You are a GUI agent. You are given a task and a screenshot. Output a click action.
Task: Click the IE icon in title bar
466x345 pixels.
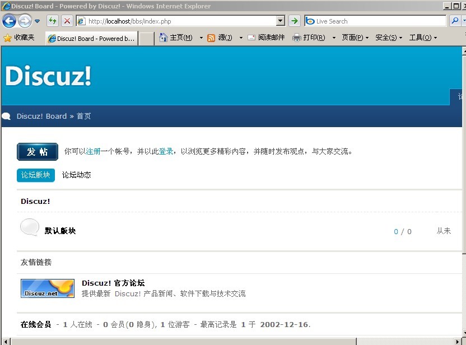click(x=6, y=6)
